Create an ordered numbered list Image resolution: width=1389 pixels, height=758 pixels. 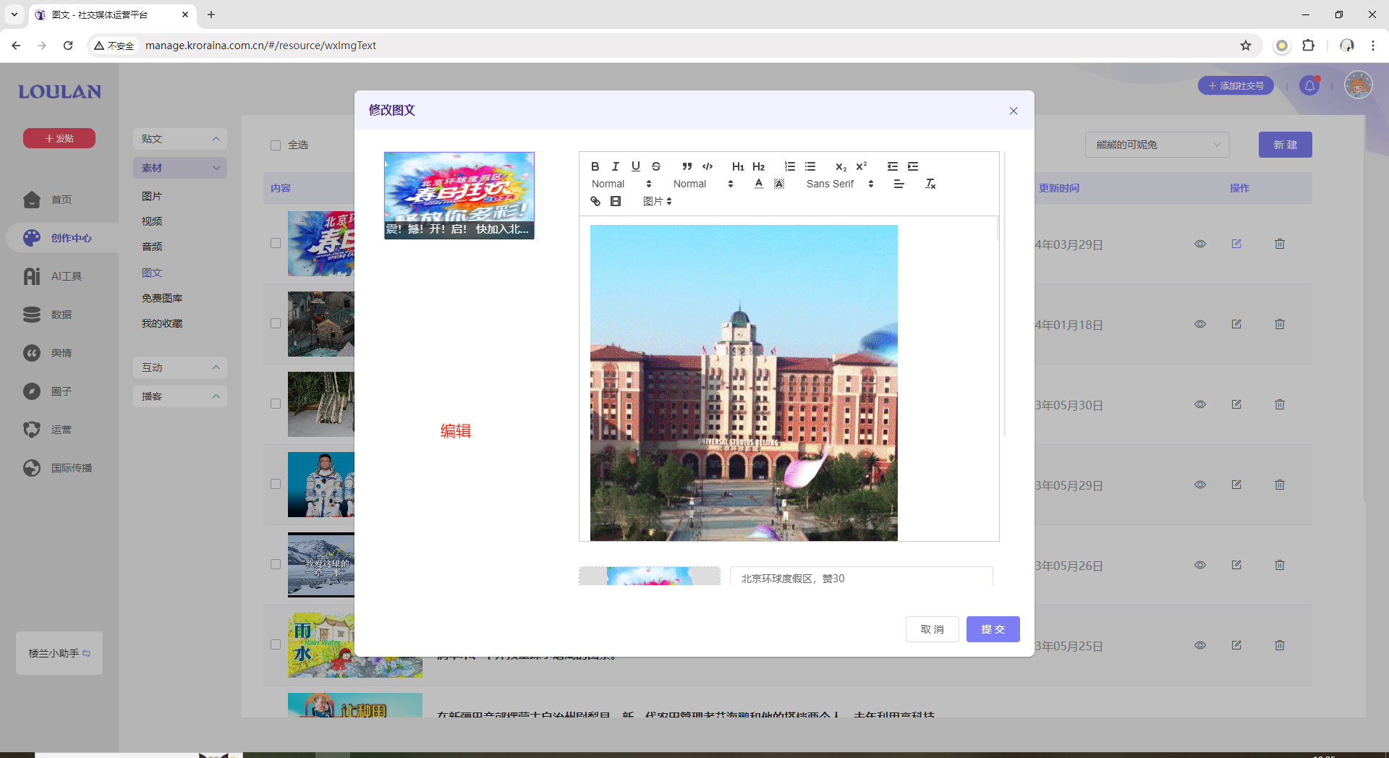pyautogui.click(x=790, y=166)
